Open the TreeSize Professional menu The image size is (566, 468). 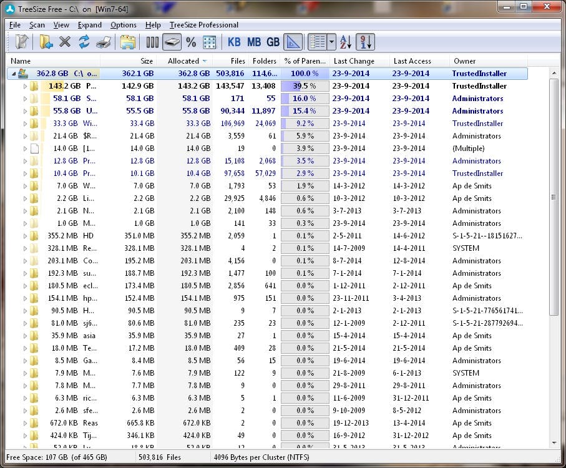point(204,25)
